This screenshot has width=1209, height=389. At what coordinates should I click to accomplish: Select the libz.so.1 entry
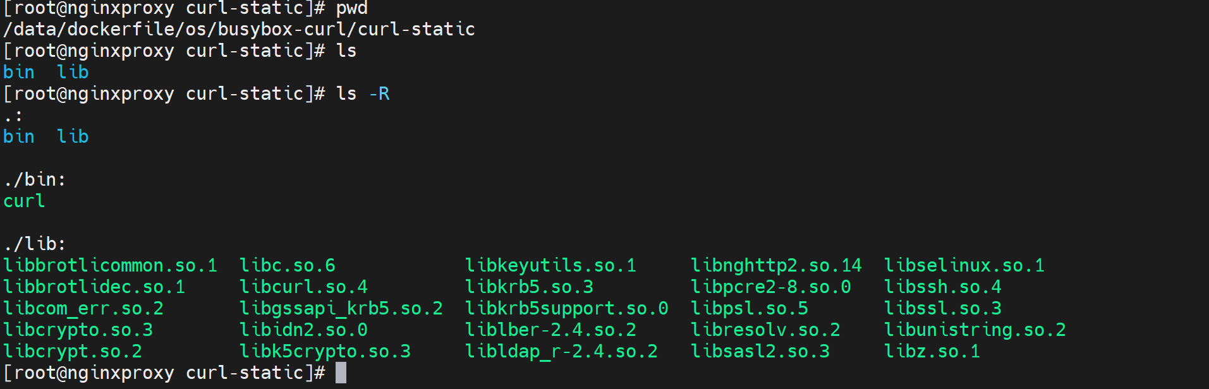pyautogui.click(x=932, y=351)
